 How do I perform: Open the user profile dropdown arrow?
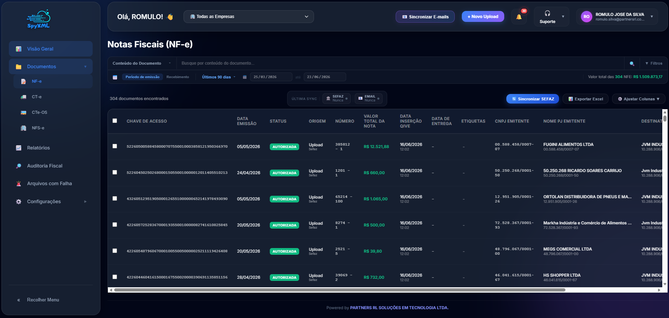(x=652, y=17)
